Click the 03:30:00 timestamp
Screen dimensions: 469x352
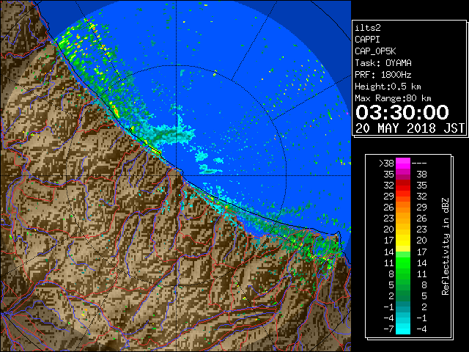(x=402, y=112)
